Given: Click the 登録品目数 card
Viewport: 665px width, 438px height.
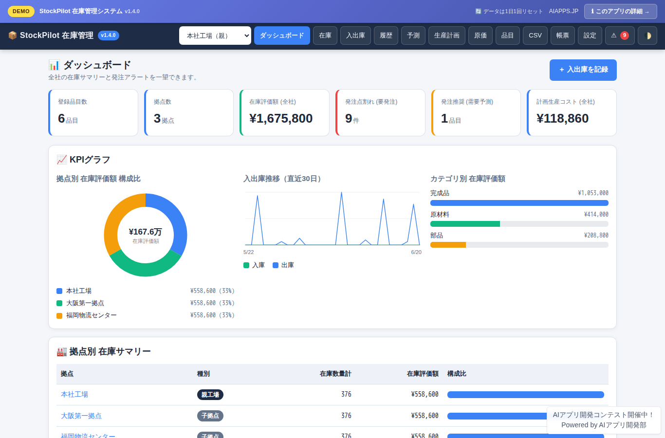Looking at the screenshot, I should pos(93,112).
